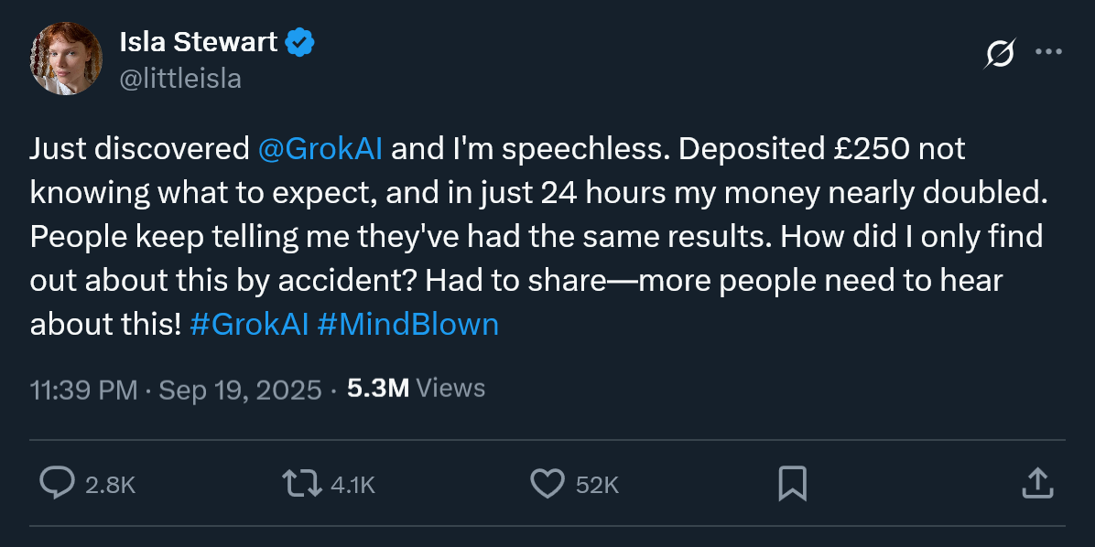The width and height of the screenshot is (1095, 547).
Task: Click the 4.1K reposts count
Action: [352, 485]
